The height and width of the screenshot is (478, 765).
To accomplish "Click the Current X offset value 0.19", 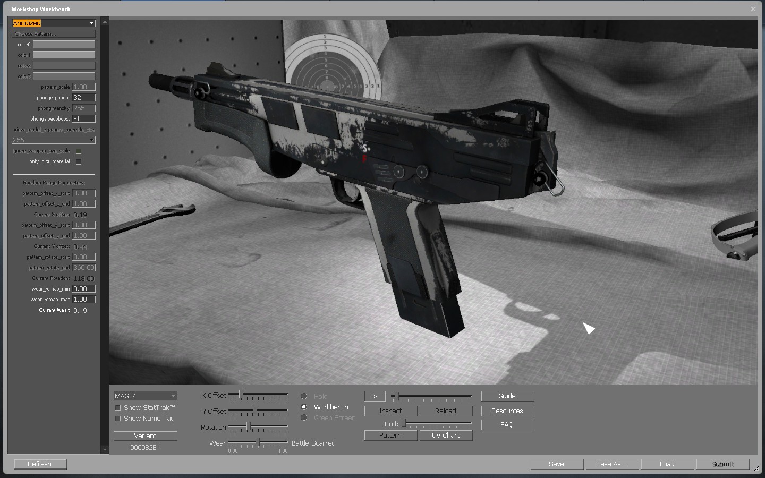I will (x=80, y=215).
